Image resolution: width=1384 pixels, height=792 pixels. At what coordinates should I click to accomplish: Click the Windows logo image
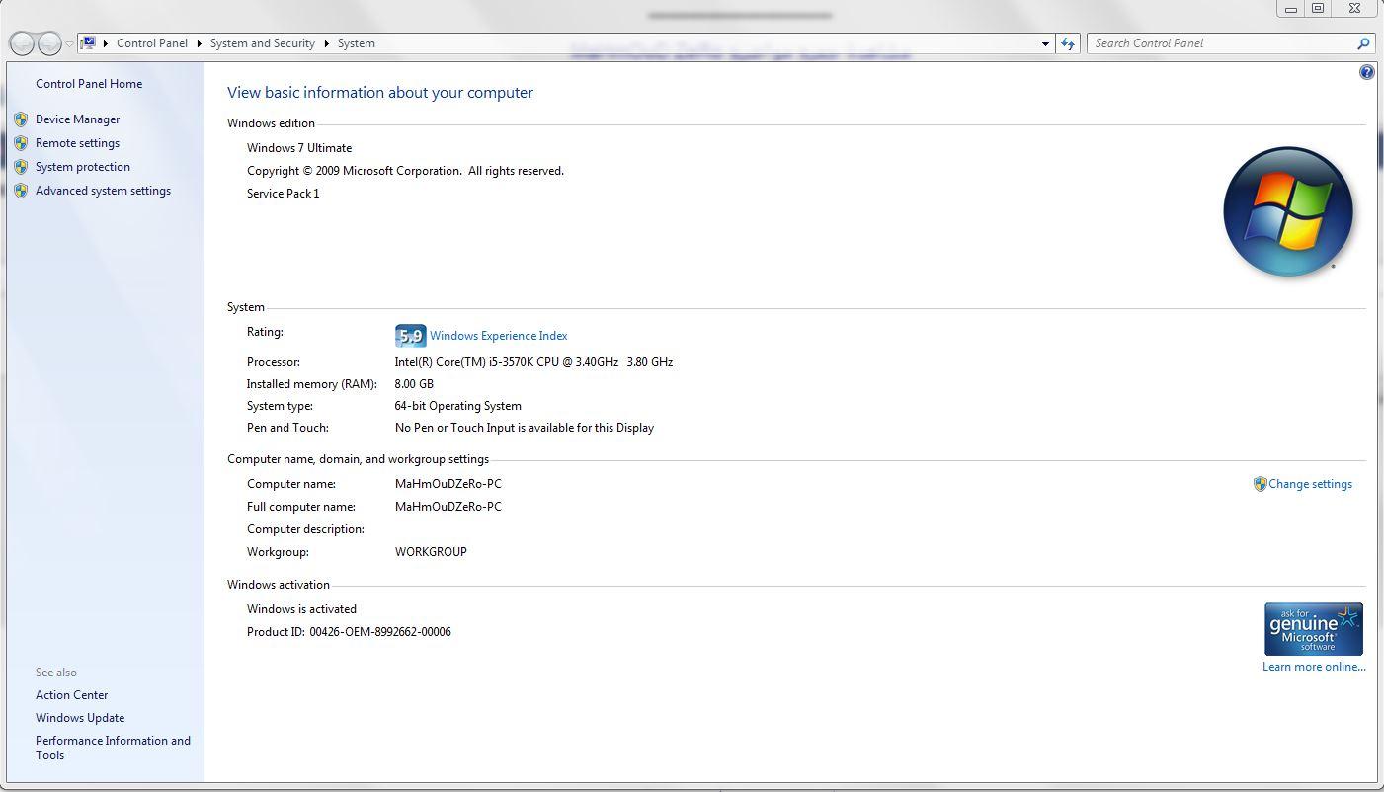pyautogui.click(x=1288, y=212)
